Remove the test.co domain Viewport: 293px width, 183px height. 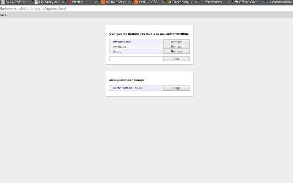(x=177, y=51)
